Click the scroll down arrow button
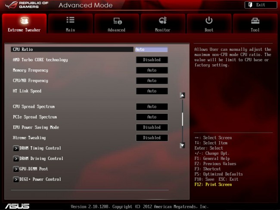Screen dimensions: 280x210 182,145
